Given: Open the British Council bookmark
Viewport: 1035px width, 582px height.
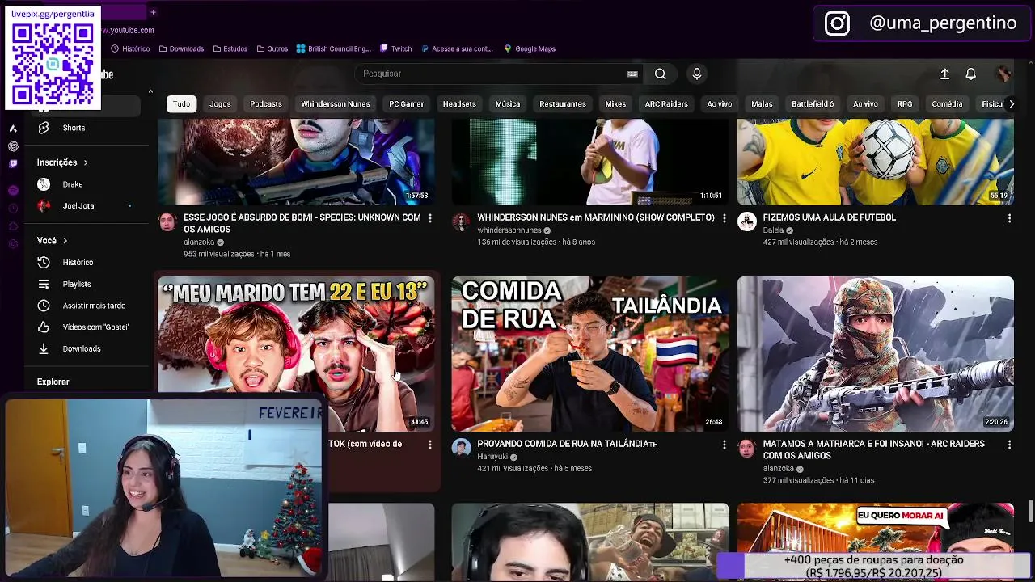Looking at the screenshot, I should tap(333, 48).
